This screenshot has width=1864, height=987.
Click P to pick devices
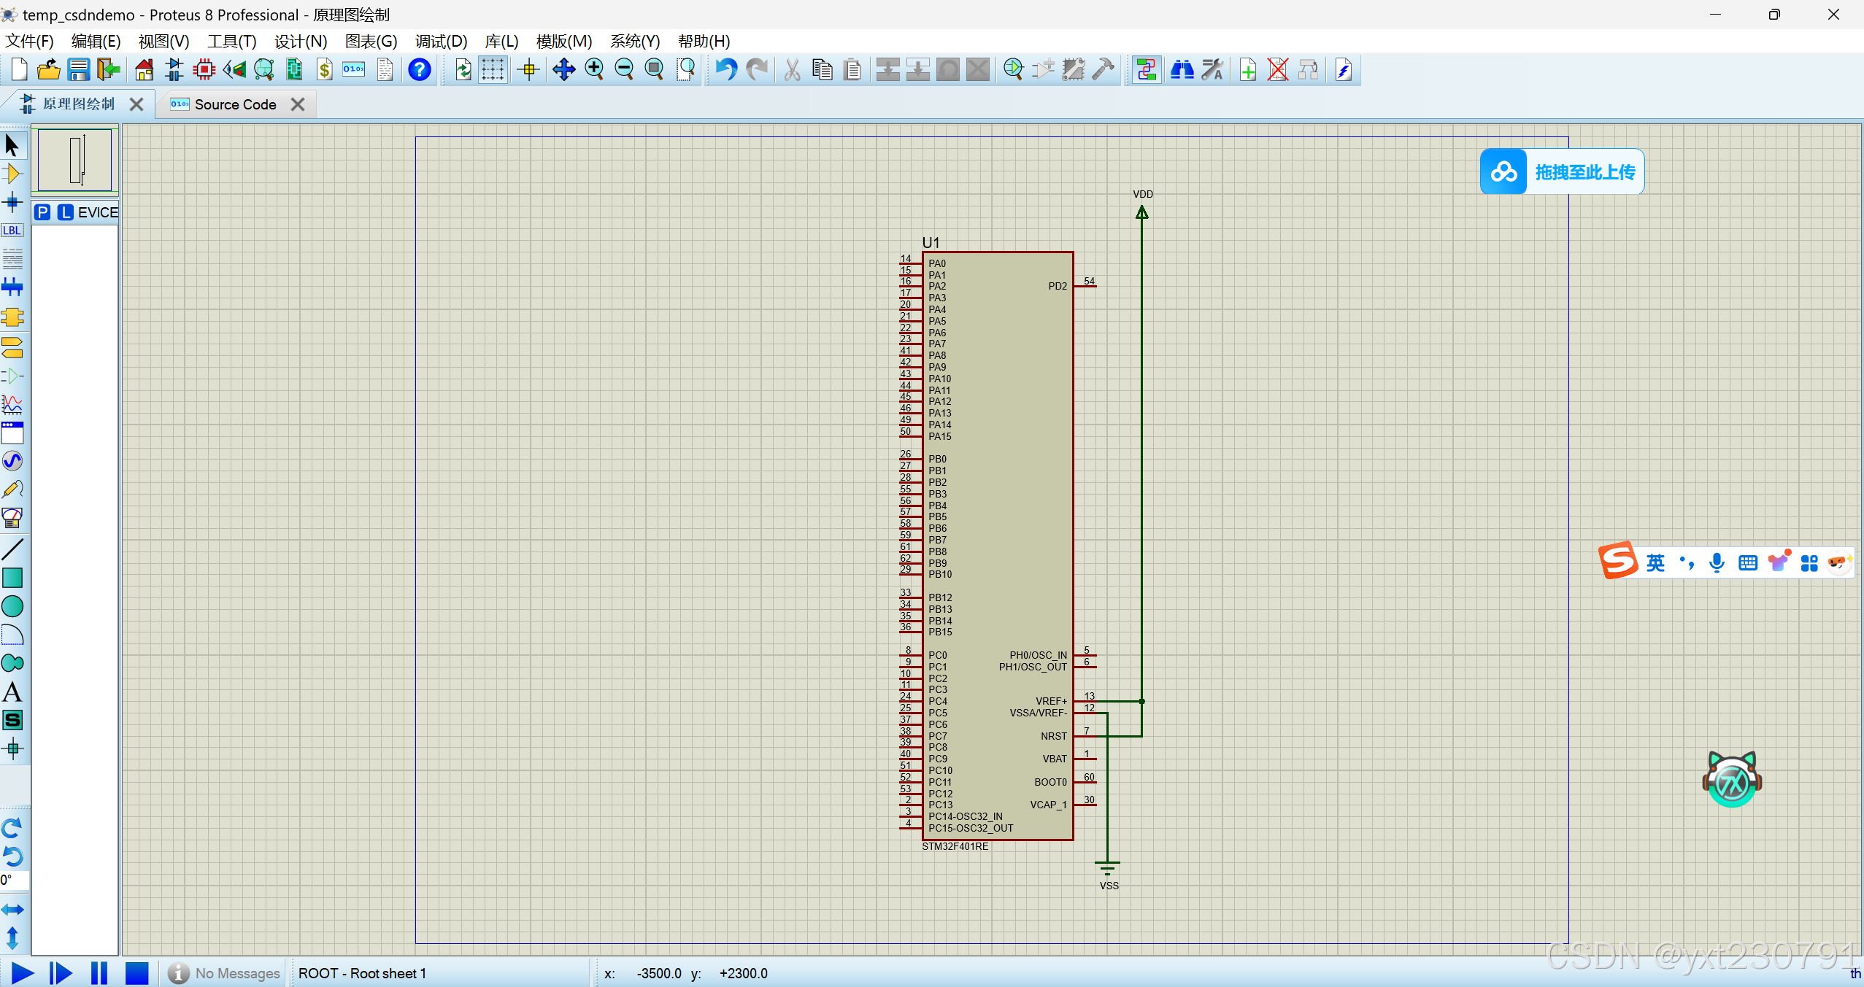42,212
